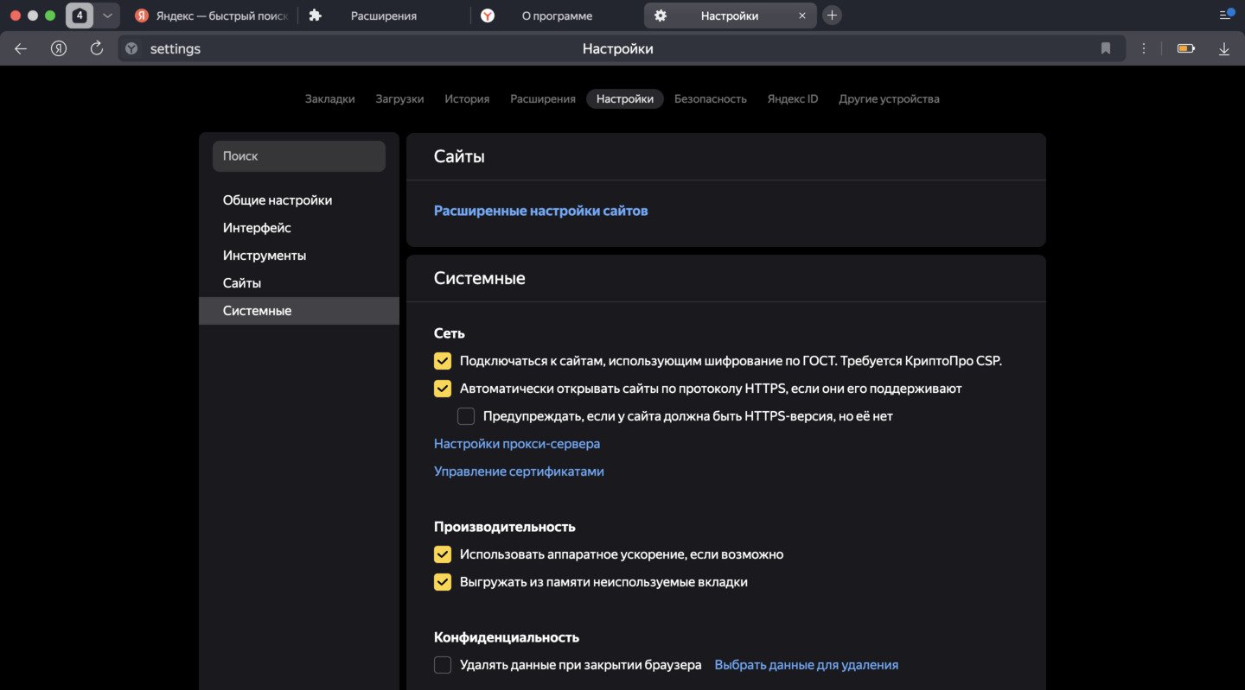
Task: Uncheck ГОСТ encryption sites checkbox
Action: pyautogui.click(x=443, y=361)
